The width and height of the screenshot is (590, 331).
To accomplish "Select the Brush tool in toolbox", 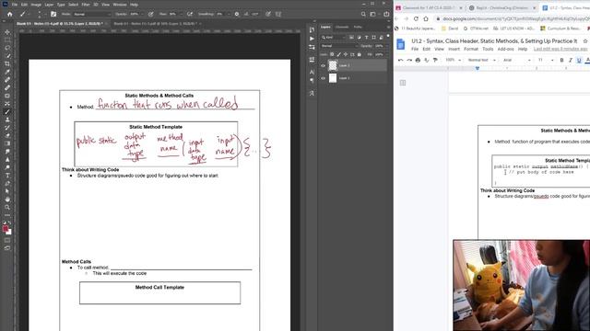I will (x=7, y=111).
